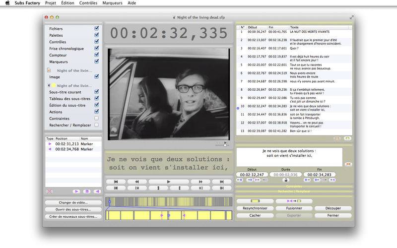The image size is (397, 248).
Task: Enable the Rechercher / Remplacer checkbox
Action: coord(96,125)
